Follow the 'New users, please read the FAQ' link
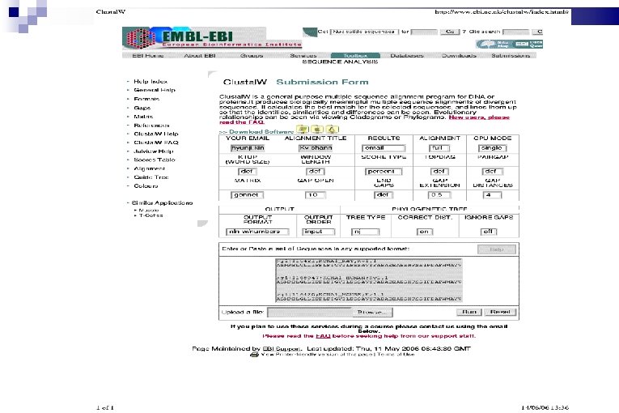 point(364,120)
